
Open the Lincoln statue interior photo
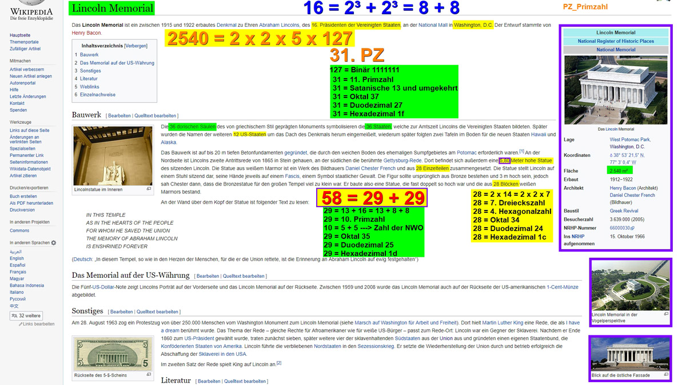click(x=113, y=156)
